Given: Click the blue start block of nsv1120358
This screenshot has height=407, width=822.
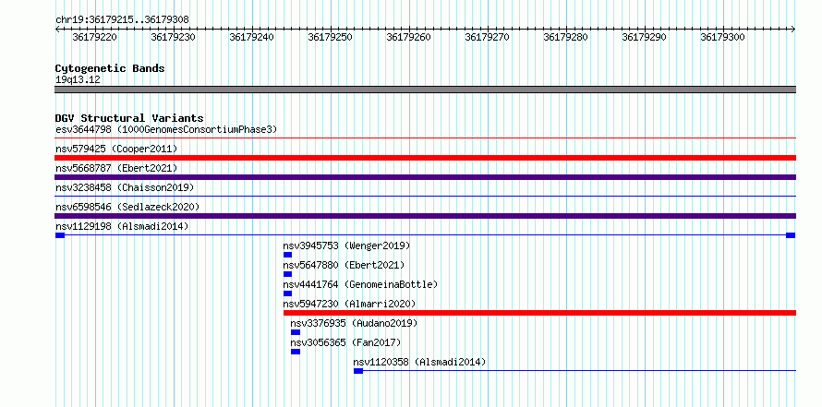Looking at the screenshot, I should 358,371.
